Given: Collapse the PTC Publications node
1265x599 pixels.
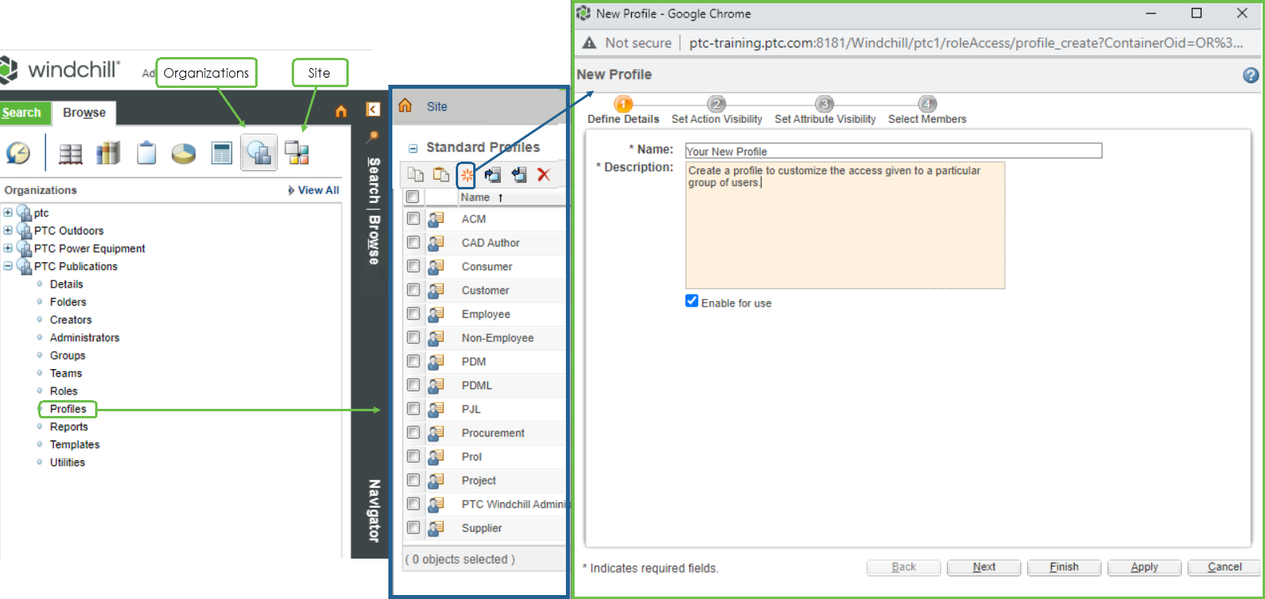Looking at the screenshot, I should (x=8, y=266).
